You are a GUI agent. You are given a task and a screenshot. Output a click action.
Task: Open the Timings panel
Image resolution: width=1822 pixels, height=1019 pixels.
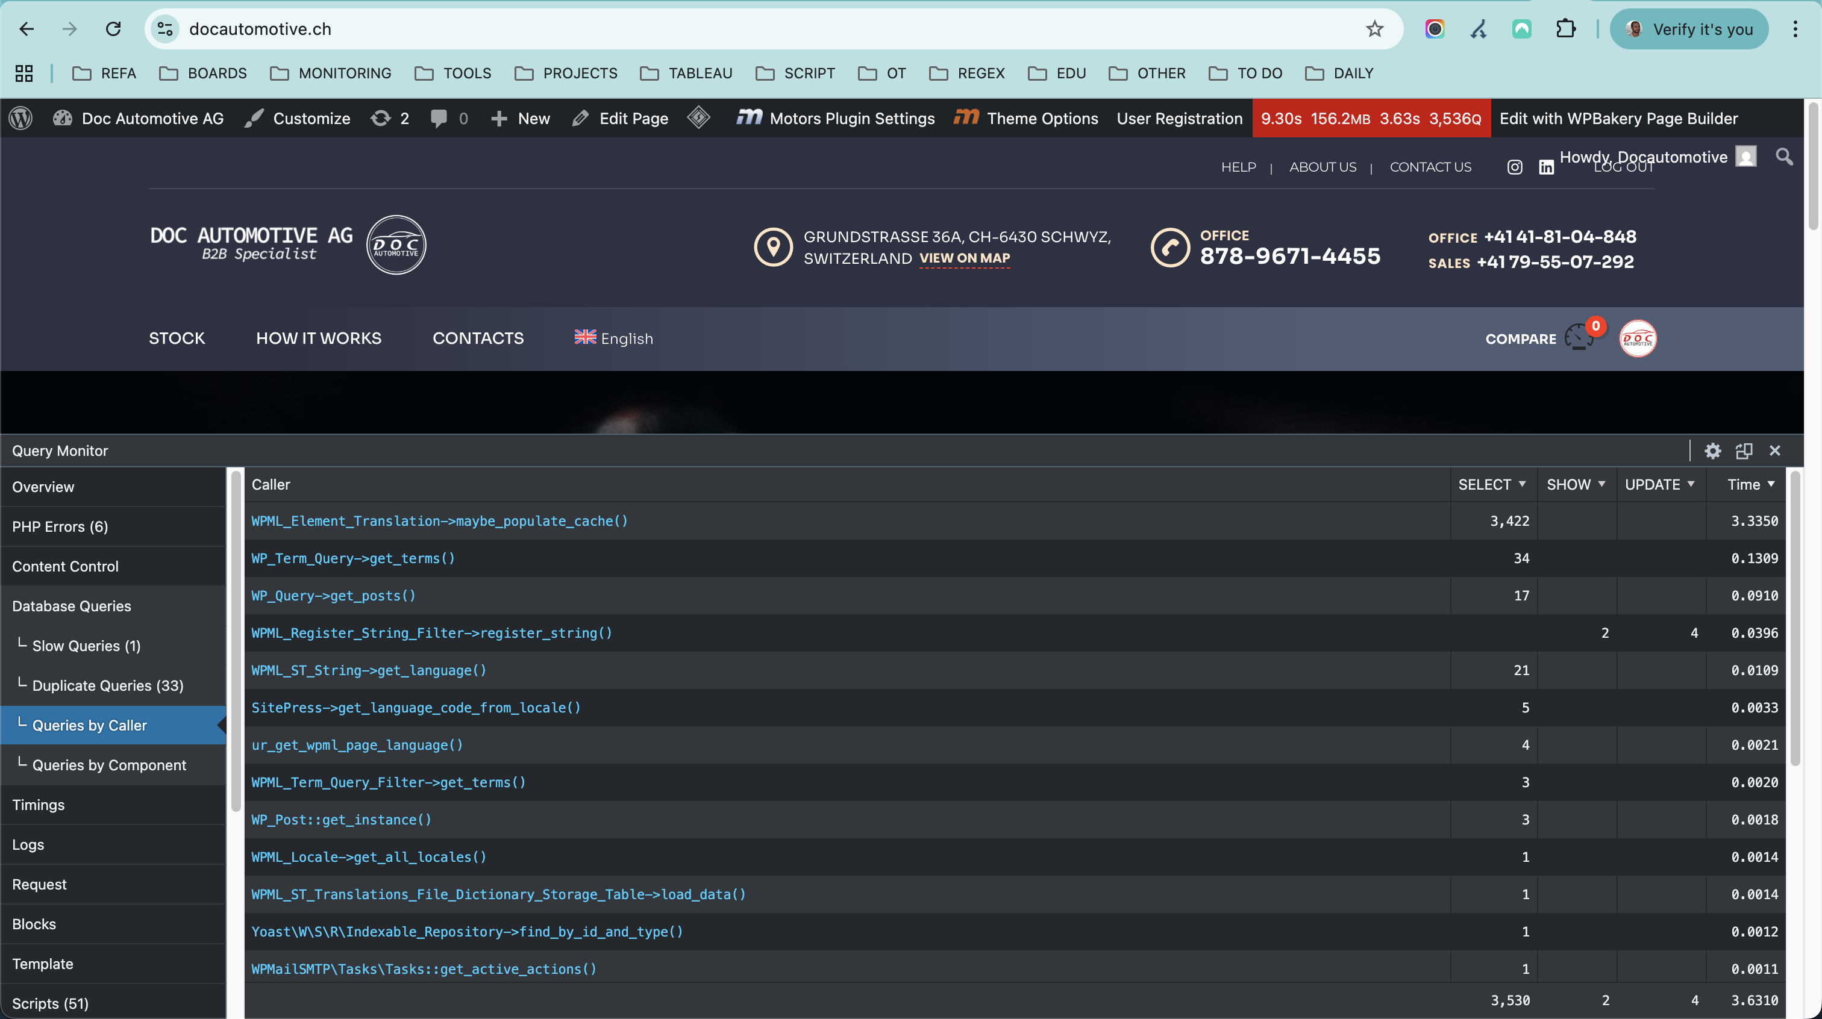113,805
